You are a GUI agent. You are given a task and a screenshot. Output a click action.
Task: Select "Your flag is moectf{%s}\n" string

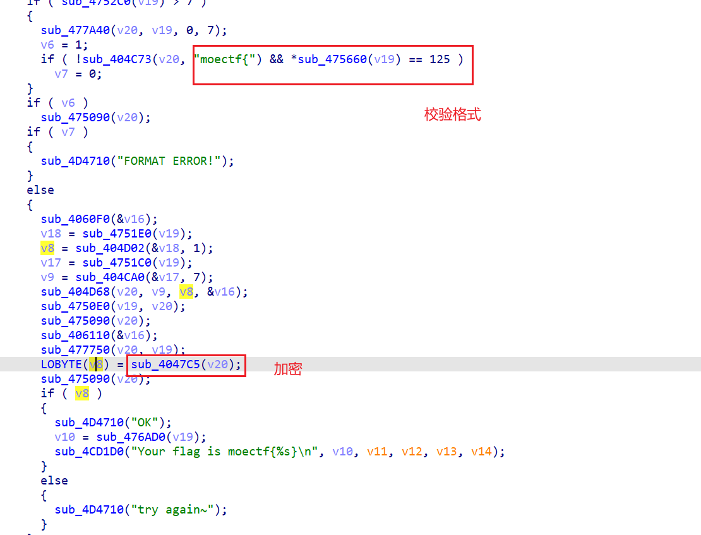pyautogui.click(x=224, y=452)
